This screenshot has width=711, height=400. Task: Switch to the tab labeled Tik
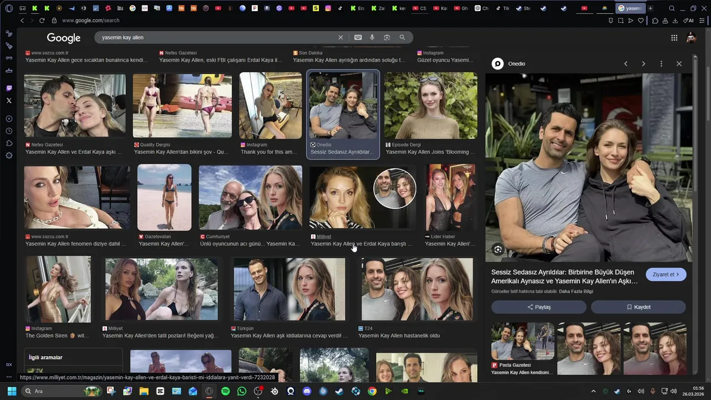pos(502,8)
